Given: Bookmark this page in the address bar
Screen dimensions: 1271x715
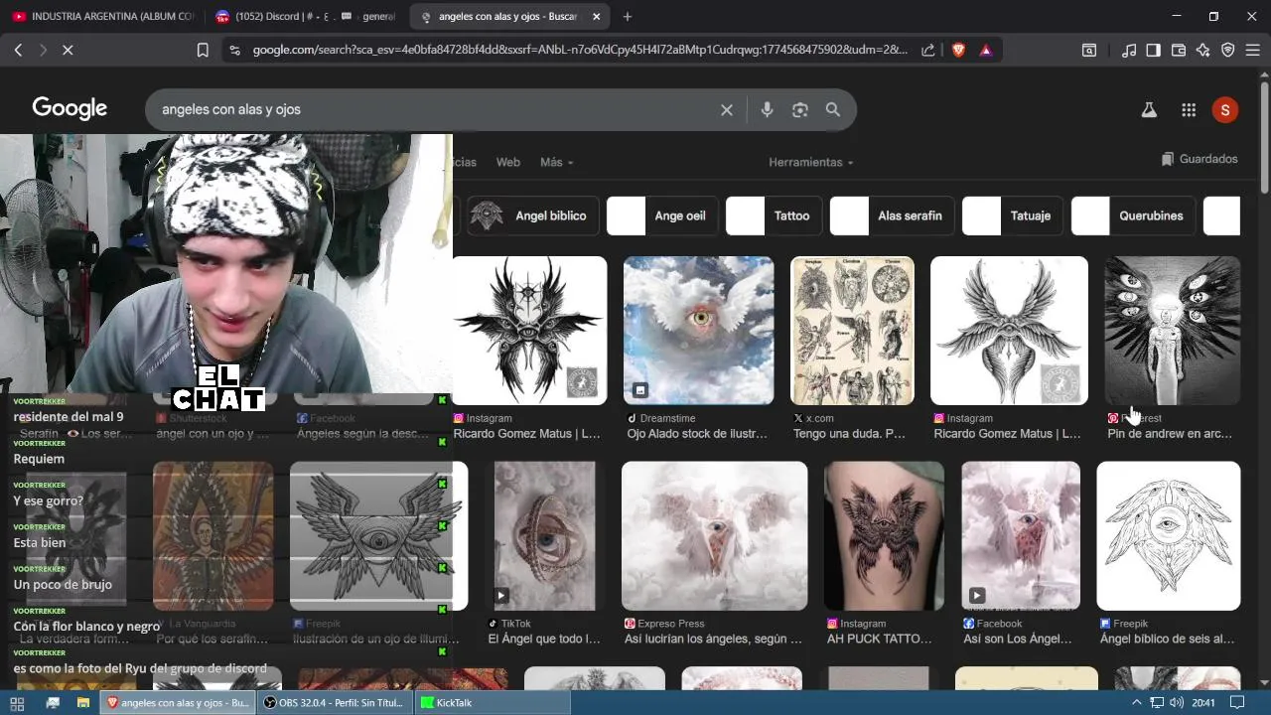Looking at the screenshot, I should coord(203,50).
